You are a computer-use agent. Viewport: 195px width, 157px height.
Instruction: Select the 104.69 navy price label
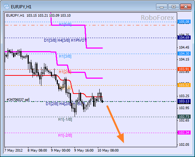click(184, 38)
